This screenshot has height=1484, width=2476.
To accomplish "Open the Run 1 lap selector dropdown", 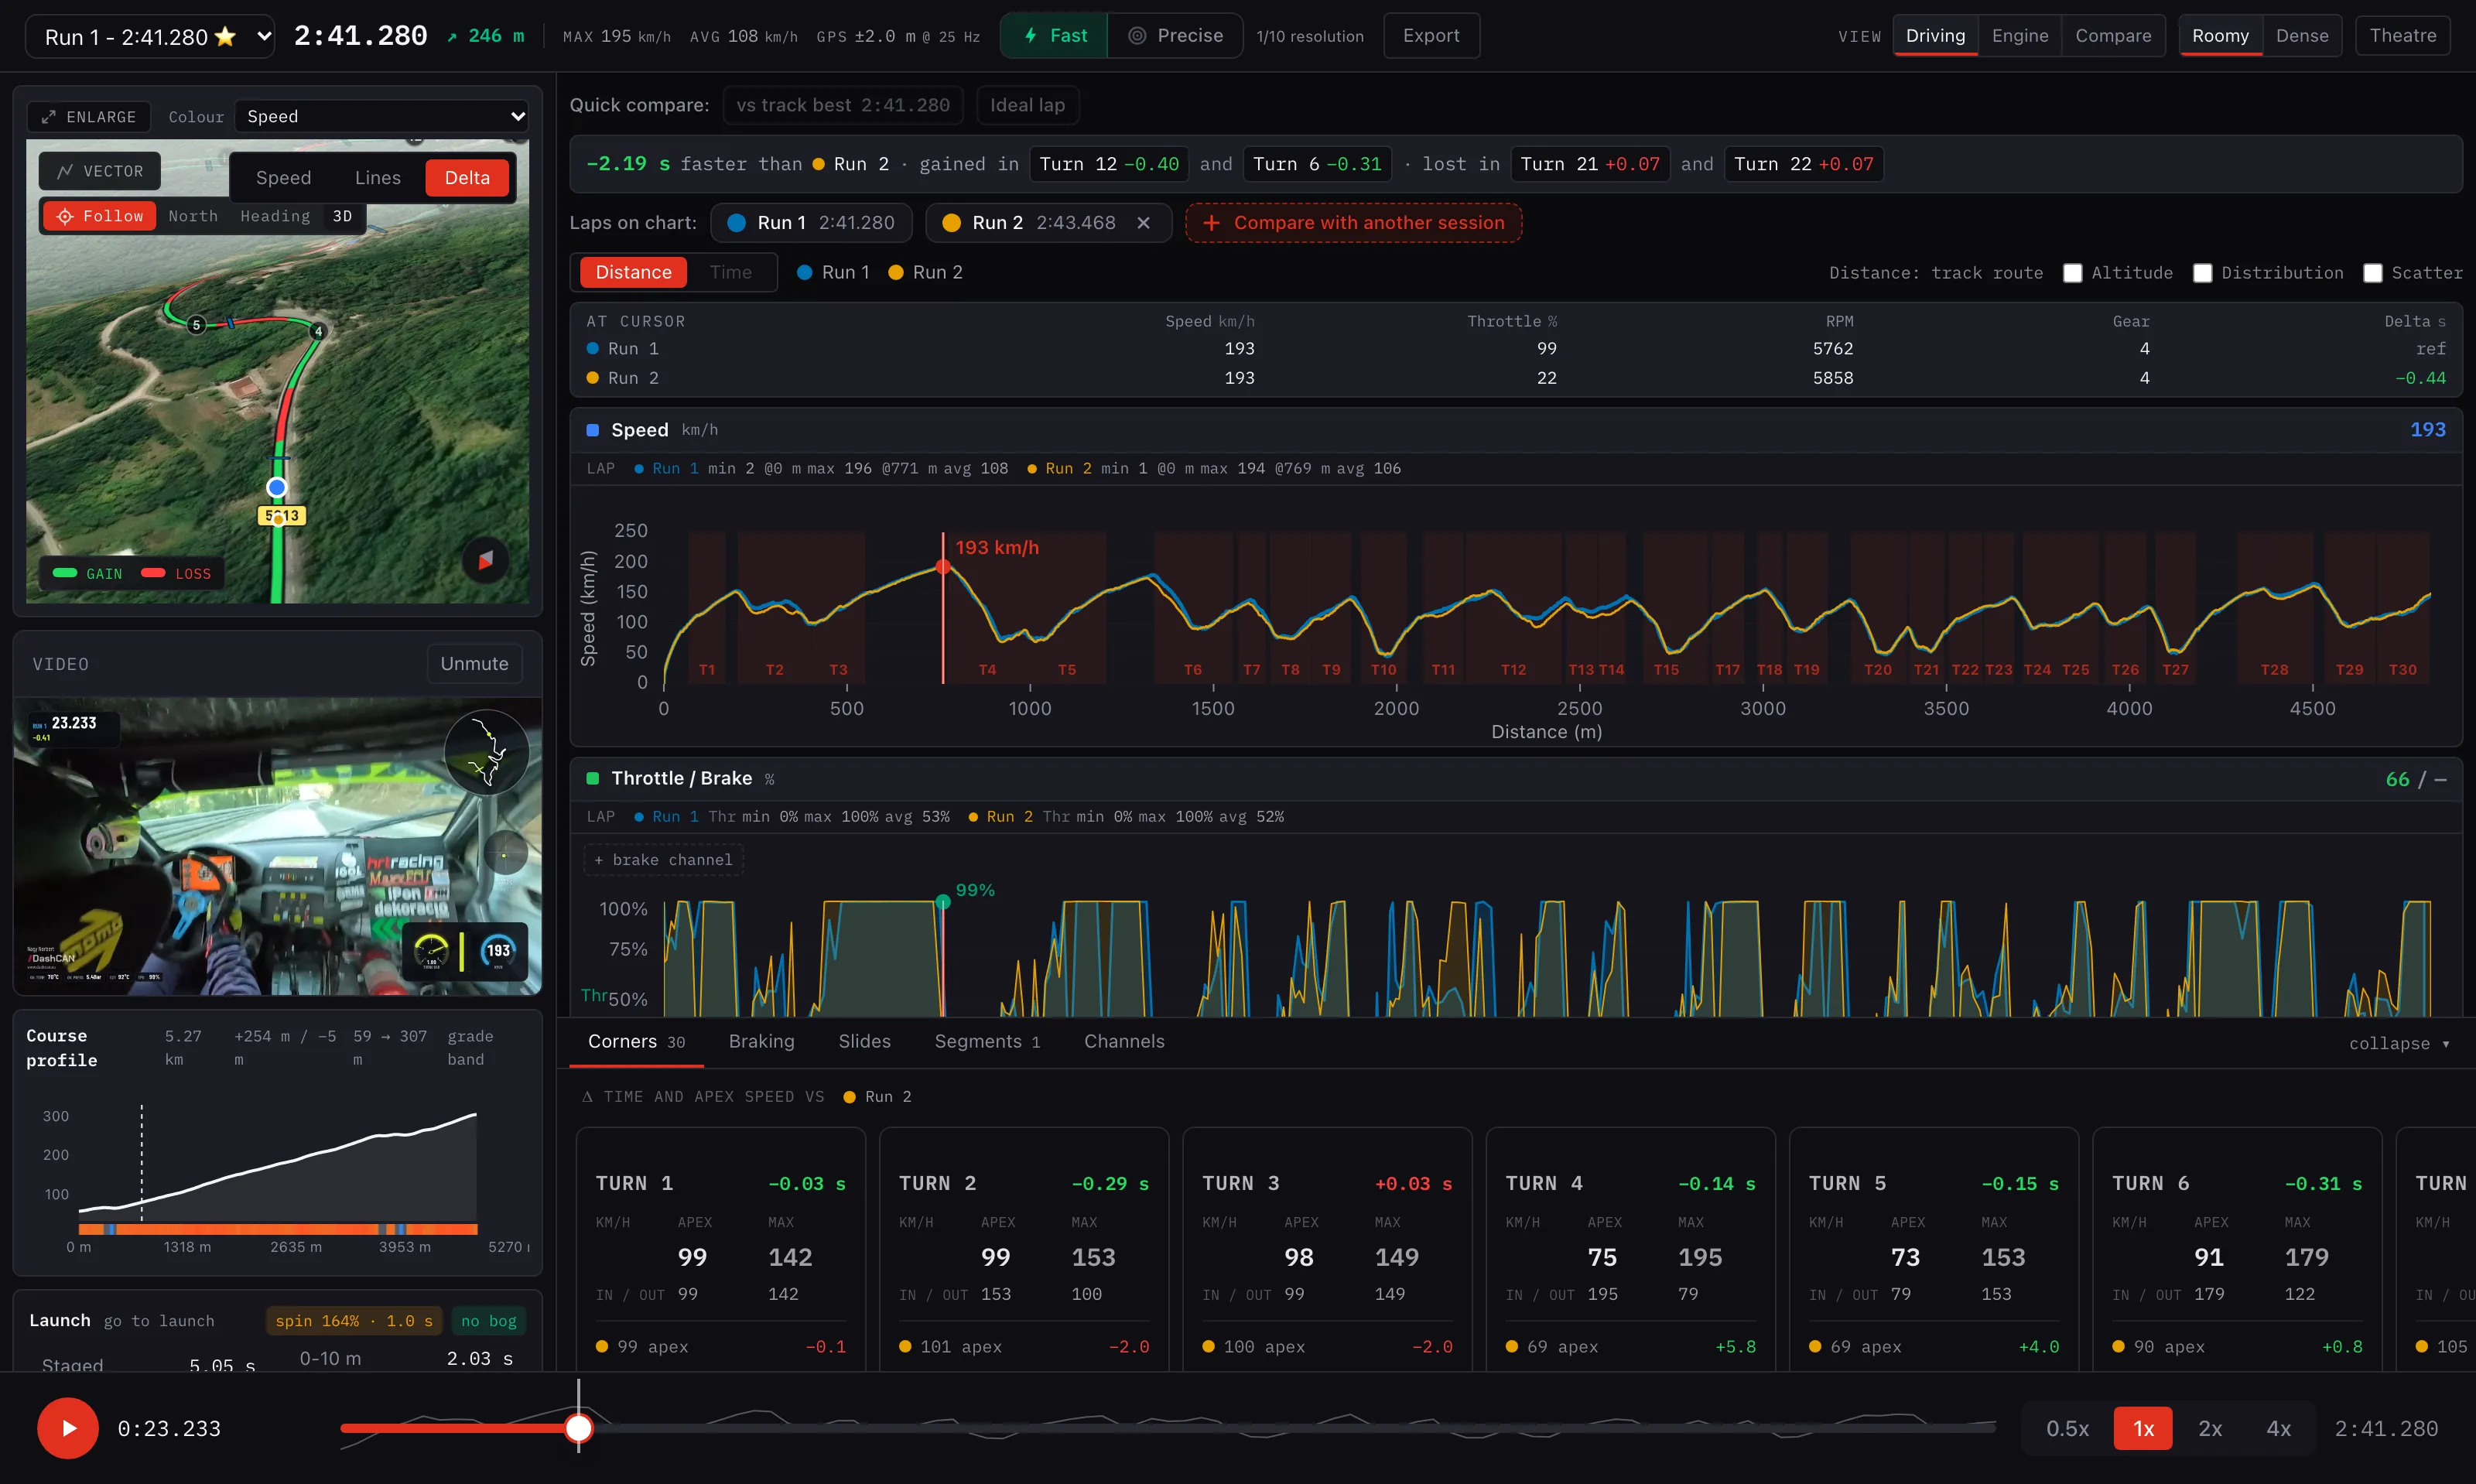I will 150,37.
